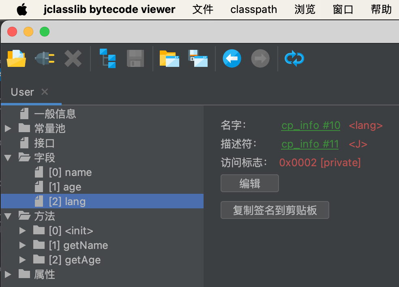Viewport: 399px width, 287px height.
Task: Select the [1] age field
Action: pyautogui.click(x=65, y=187)
